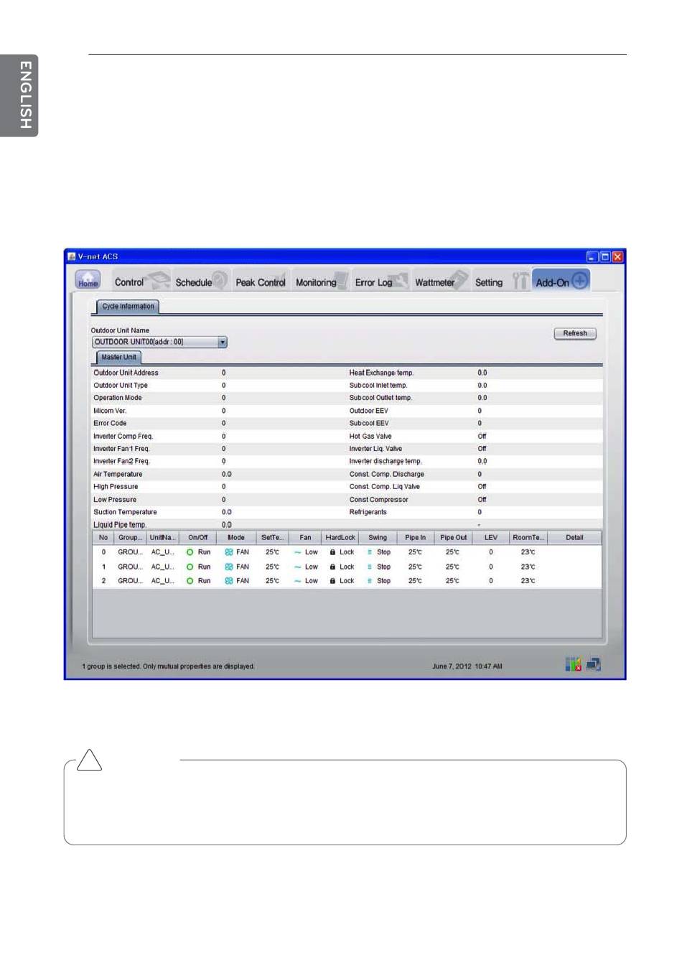Click the Low fan speed icon in row 1
682x968 pixels.
[297, 567]
